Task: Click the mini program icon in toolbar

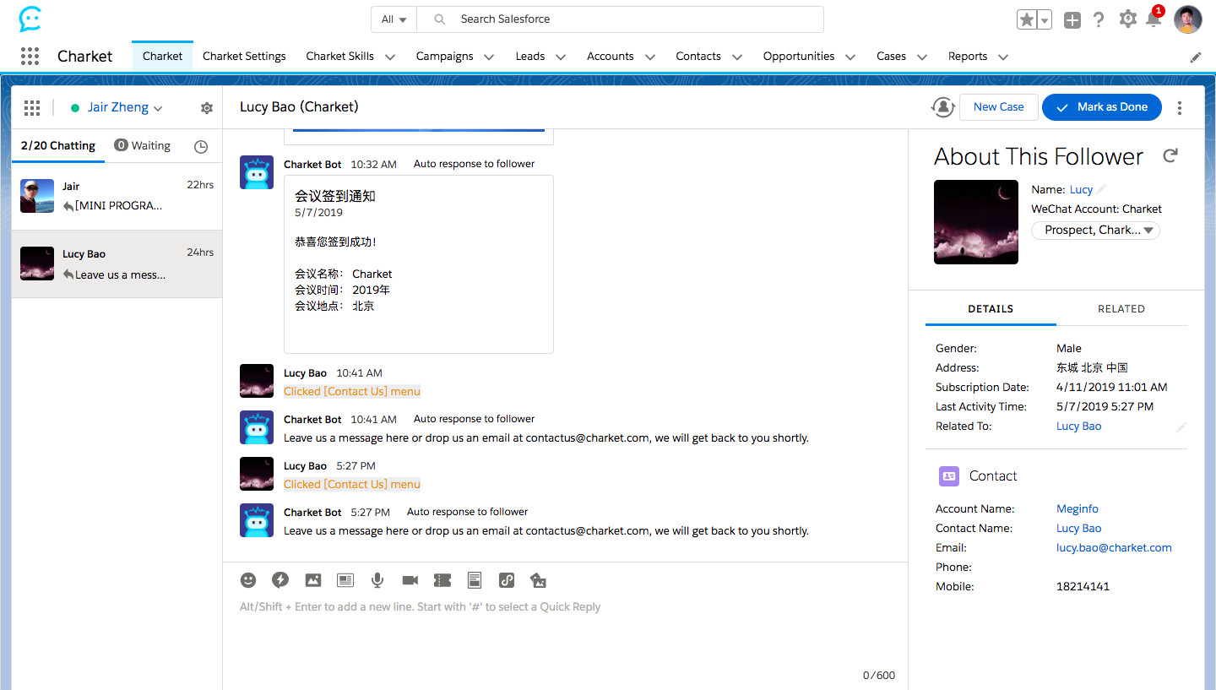Action: click(507, 580)
